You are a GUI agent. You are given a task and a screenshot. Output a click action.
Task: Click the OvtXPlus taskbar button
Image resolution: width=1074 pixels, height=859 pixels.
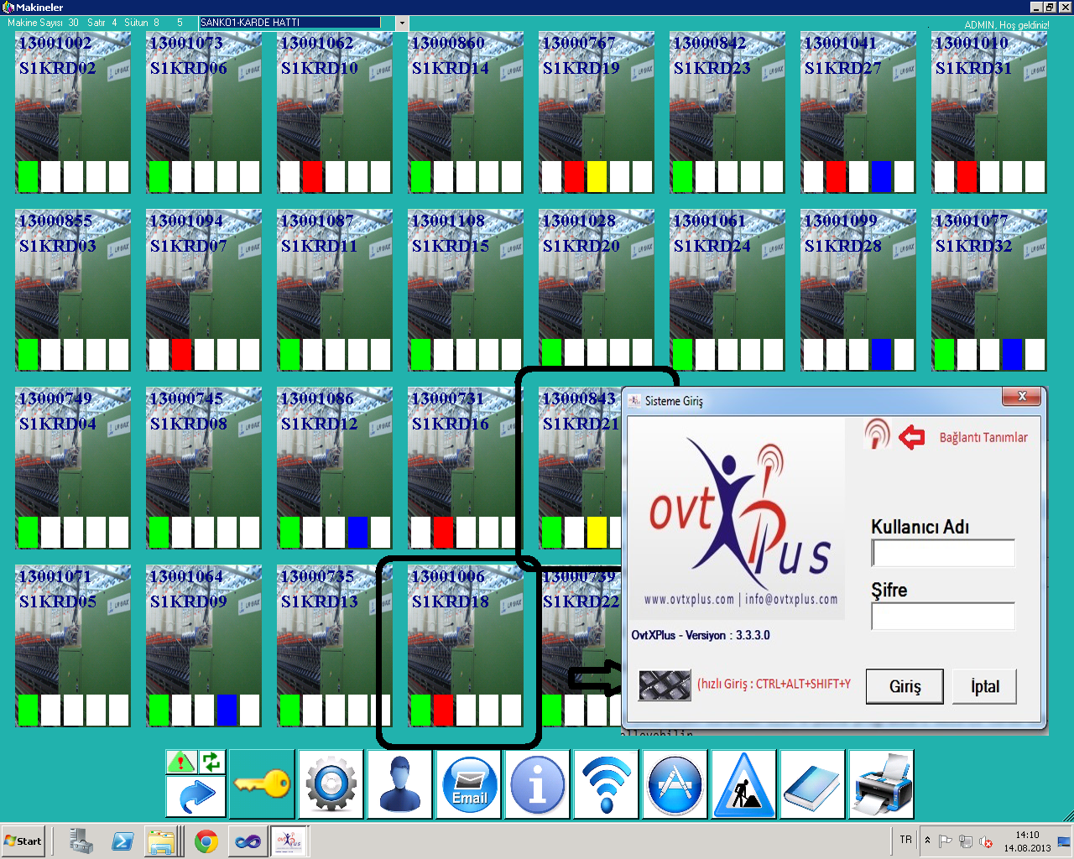pyautogui.click(x=289, y=841)
